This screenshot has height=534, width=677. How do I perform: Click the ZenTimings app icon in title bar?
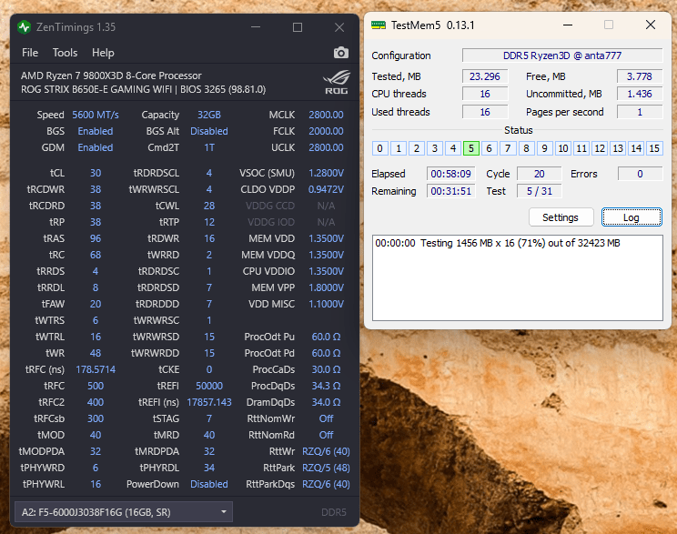[25, 27]
